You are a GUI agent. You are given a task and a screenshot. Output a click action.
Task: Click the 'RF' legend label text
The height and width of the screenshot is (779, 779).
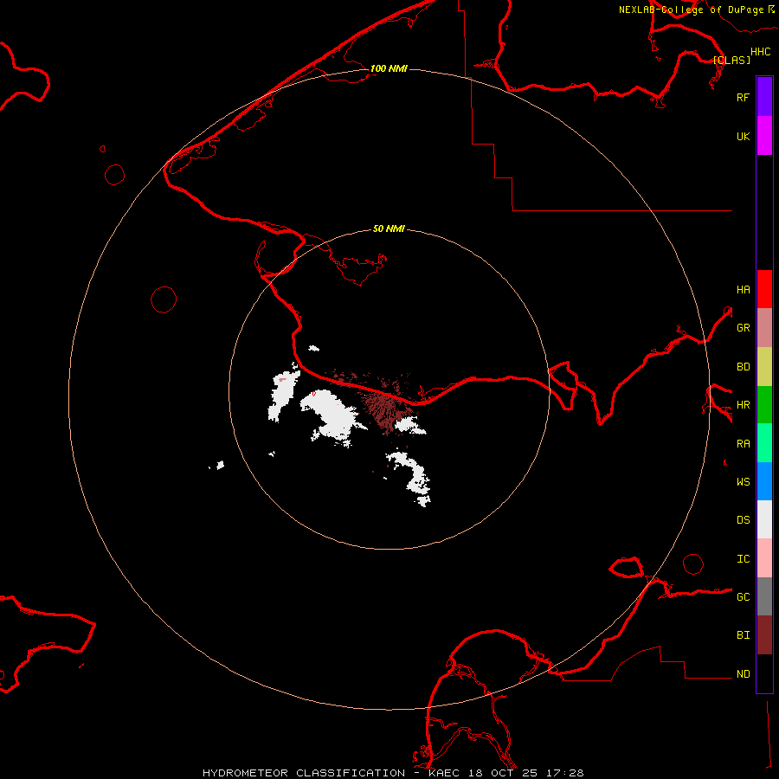743,97
